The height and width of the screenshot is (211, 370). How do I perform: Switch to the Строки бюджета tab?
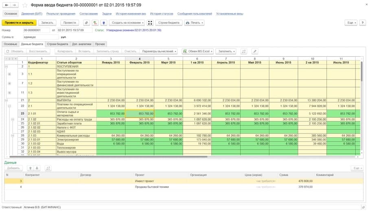point(57,44)
